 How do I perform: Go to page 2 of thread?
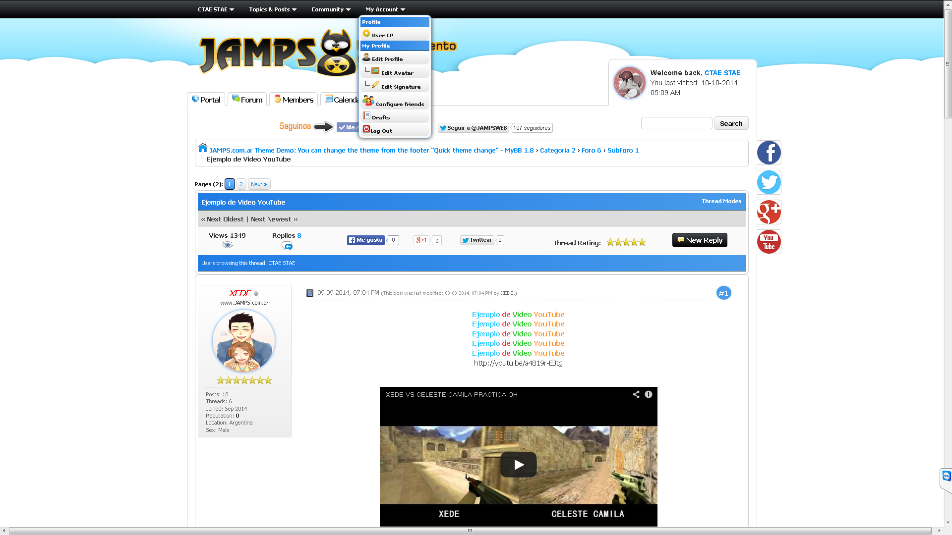[241, 184]
